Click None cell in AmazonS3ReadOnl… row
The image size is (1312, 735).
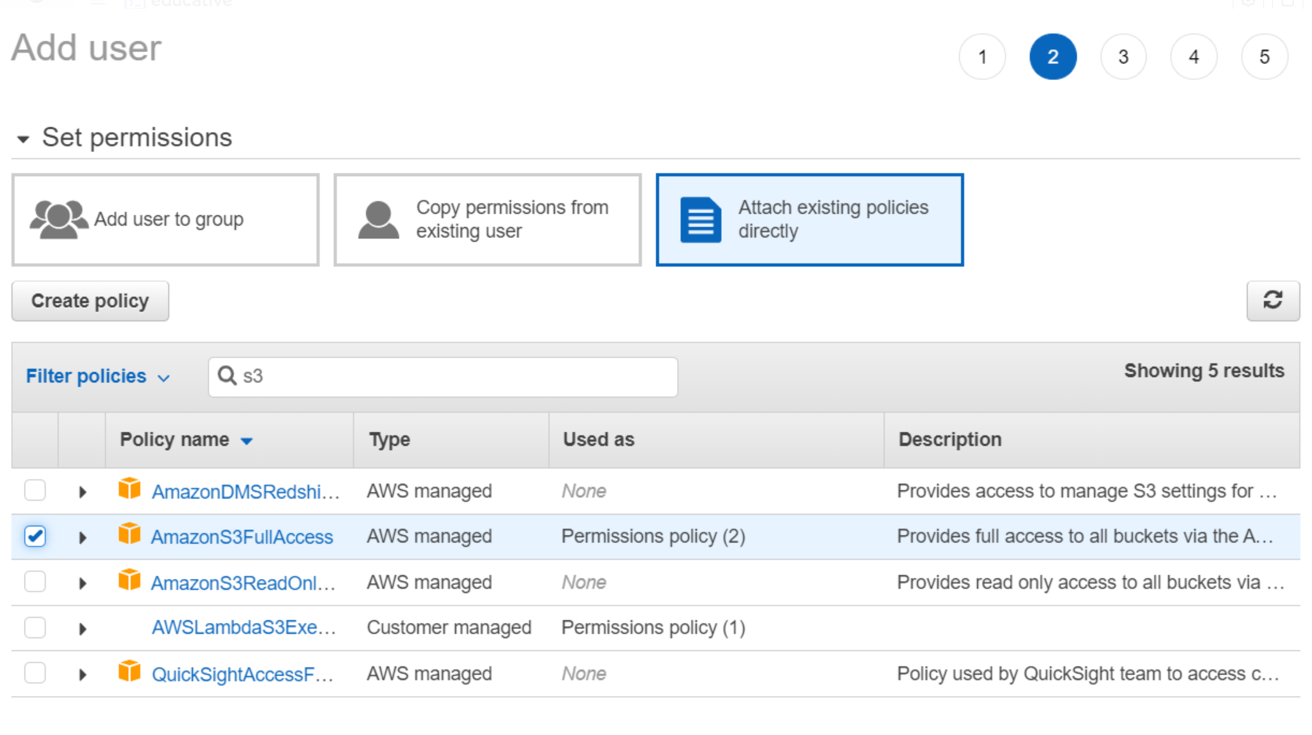[584, 582]
